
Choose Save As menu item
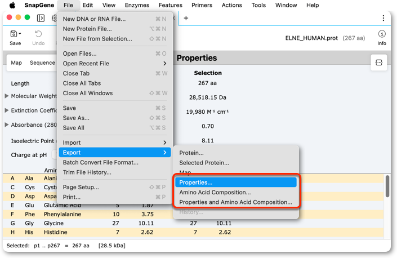coord(115,118)
